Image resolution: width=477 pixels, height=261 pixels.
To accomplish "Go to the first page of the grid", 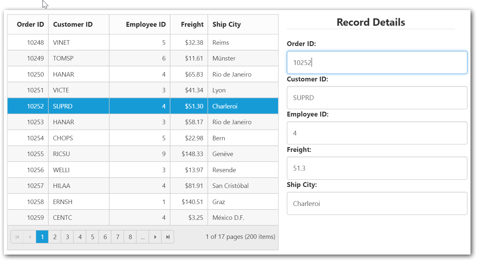I will pyautogui.click(x=17, y=237).
